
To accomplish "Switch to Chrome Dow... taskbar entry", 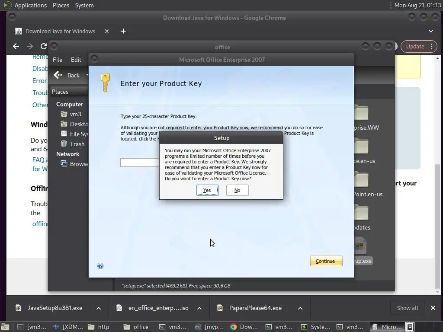I will (244, 327).
